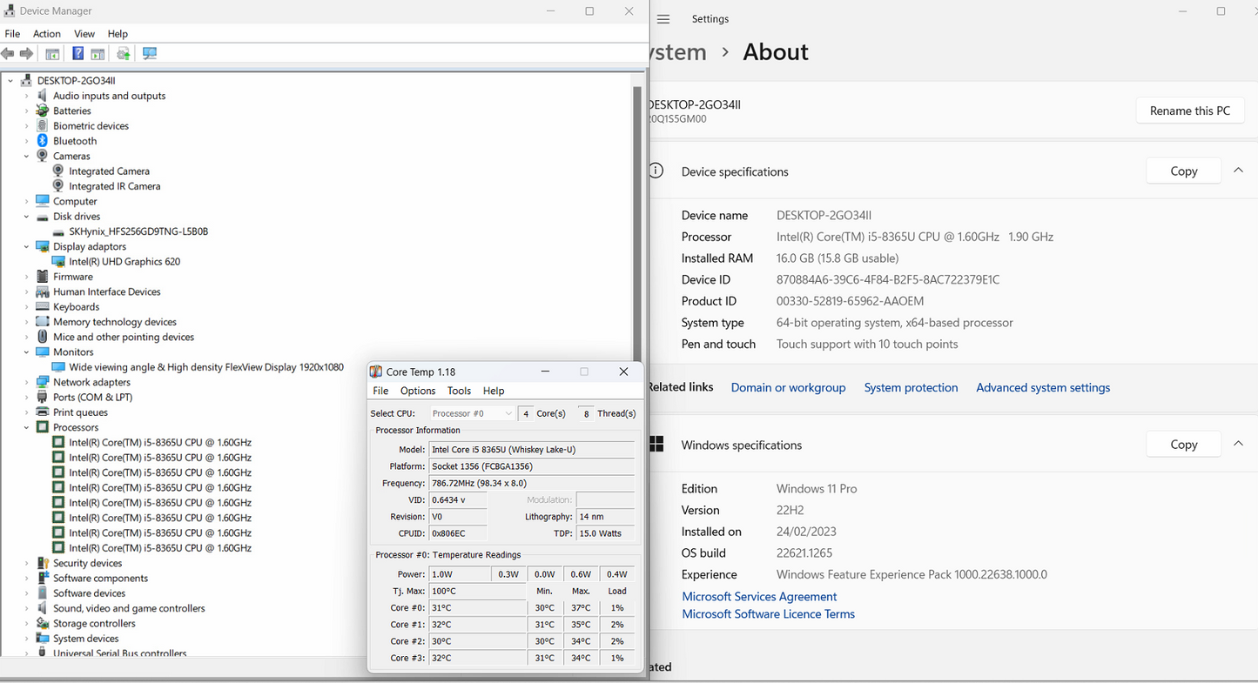Click the Cameras category webcam icon

(x=42, y=156)
